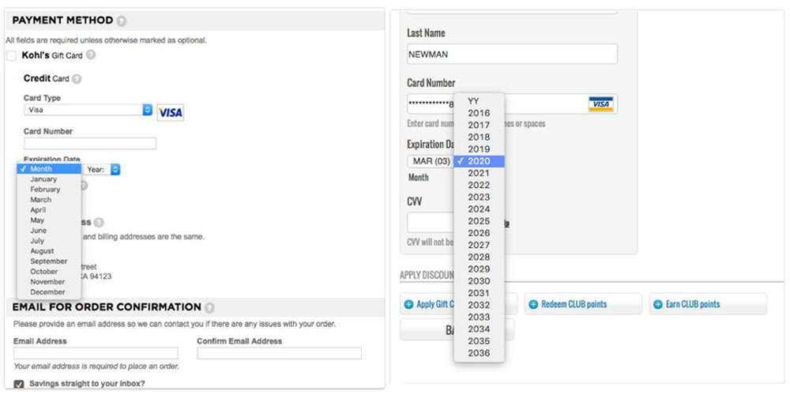Select year 2019
The width and height of the screenshot is (790, 395).
click(x=479, y=149)
